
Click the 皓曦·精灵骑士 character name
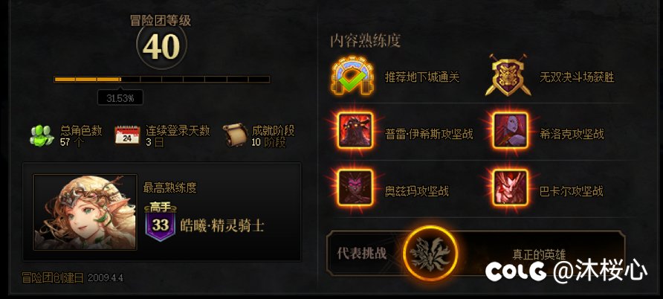pos(222,225)
